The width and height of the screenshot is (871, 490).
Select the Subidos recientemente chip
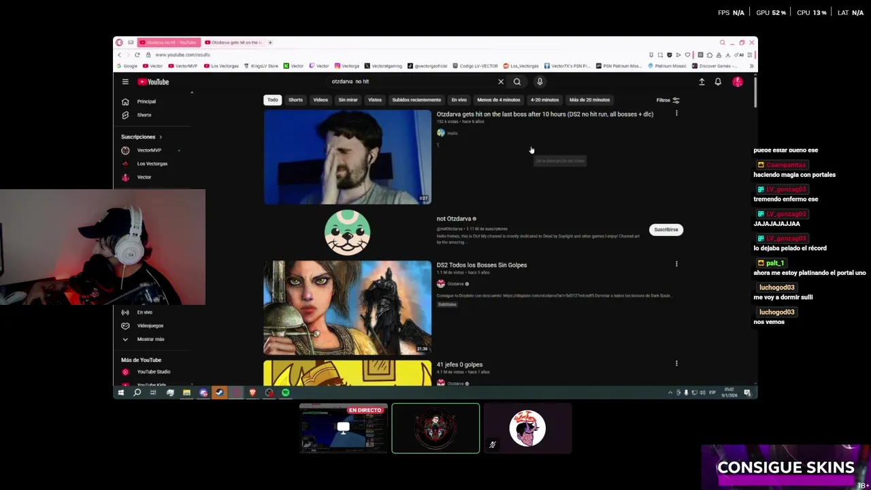click(x=416, y=100)
